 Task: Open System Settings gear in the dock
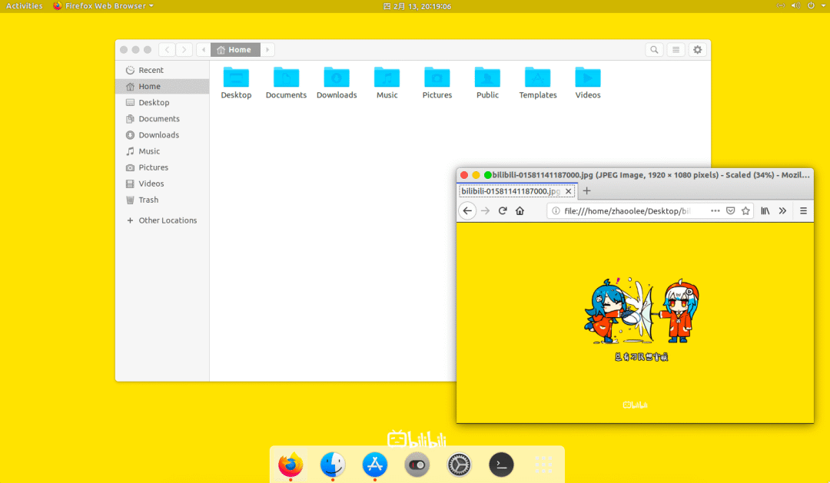(459, 465)
